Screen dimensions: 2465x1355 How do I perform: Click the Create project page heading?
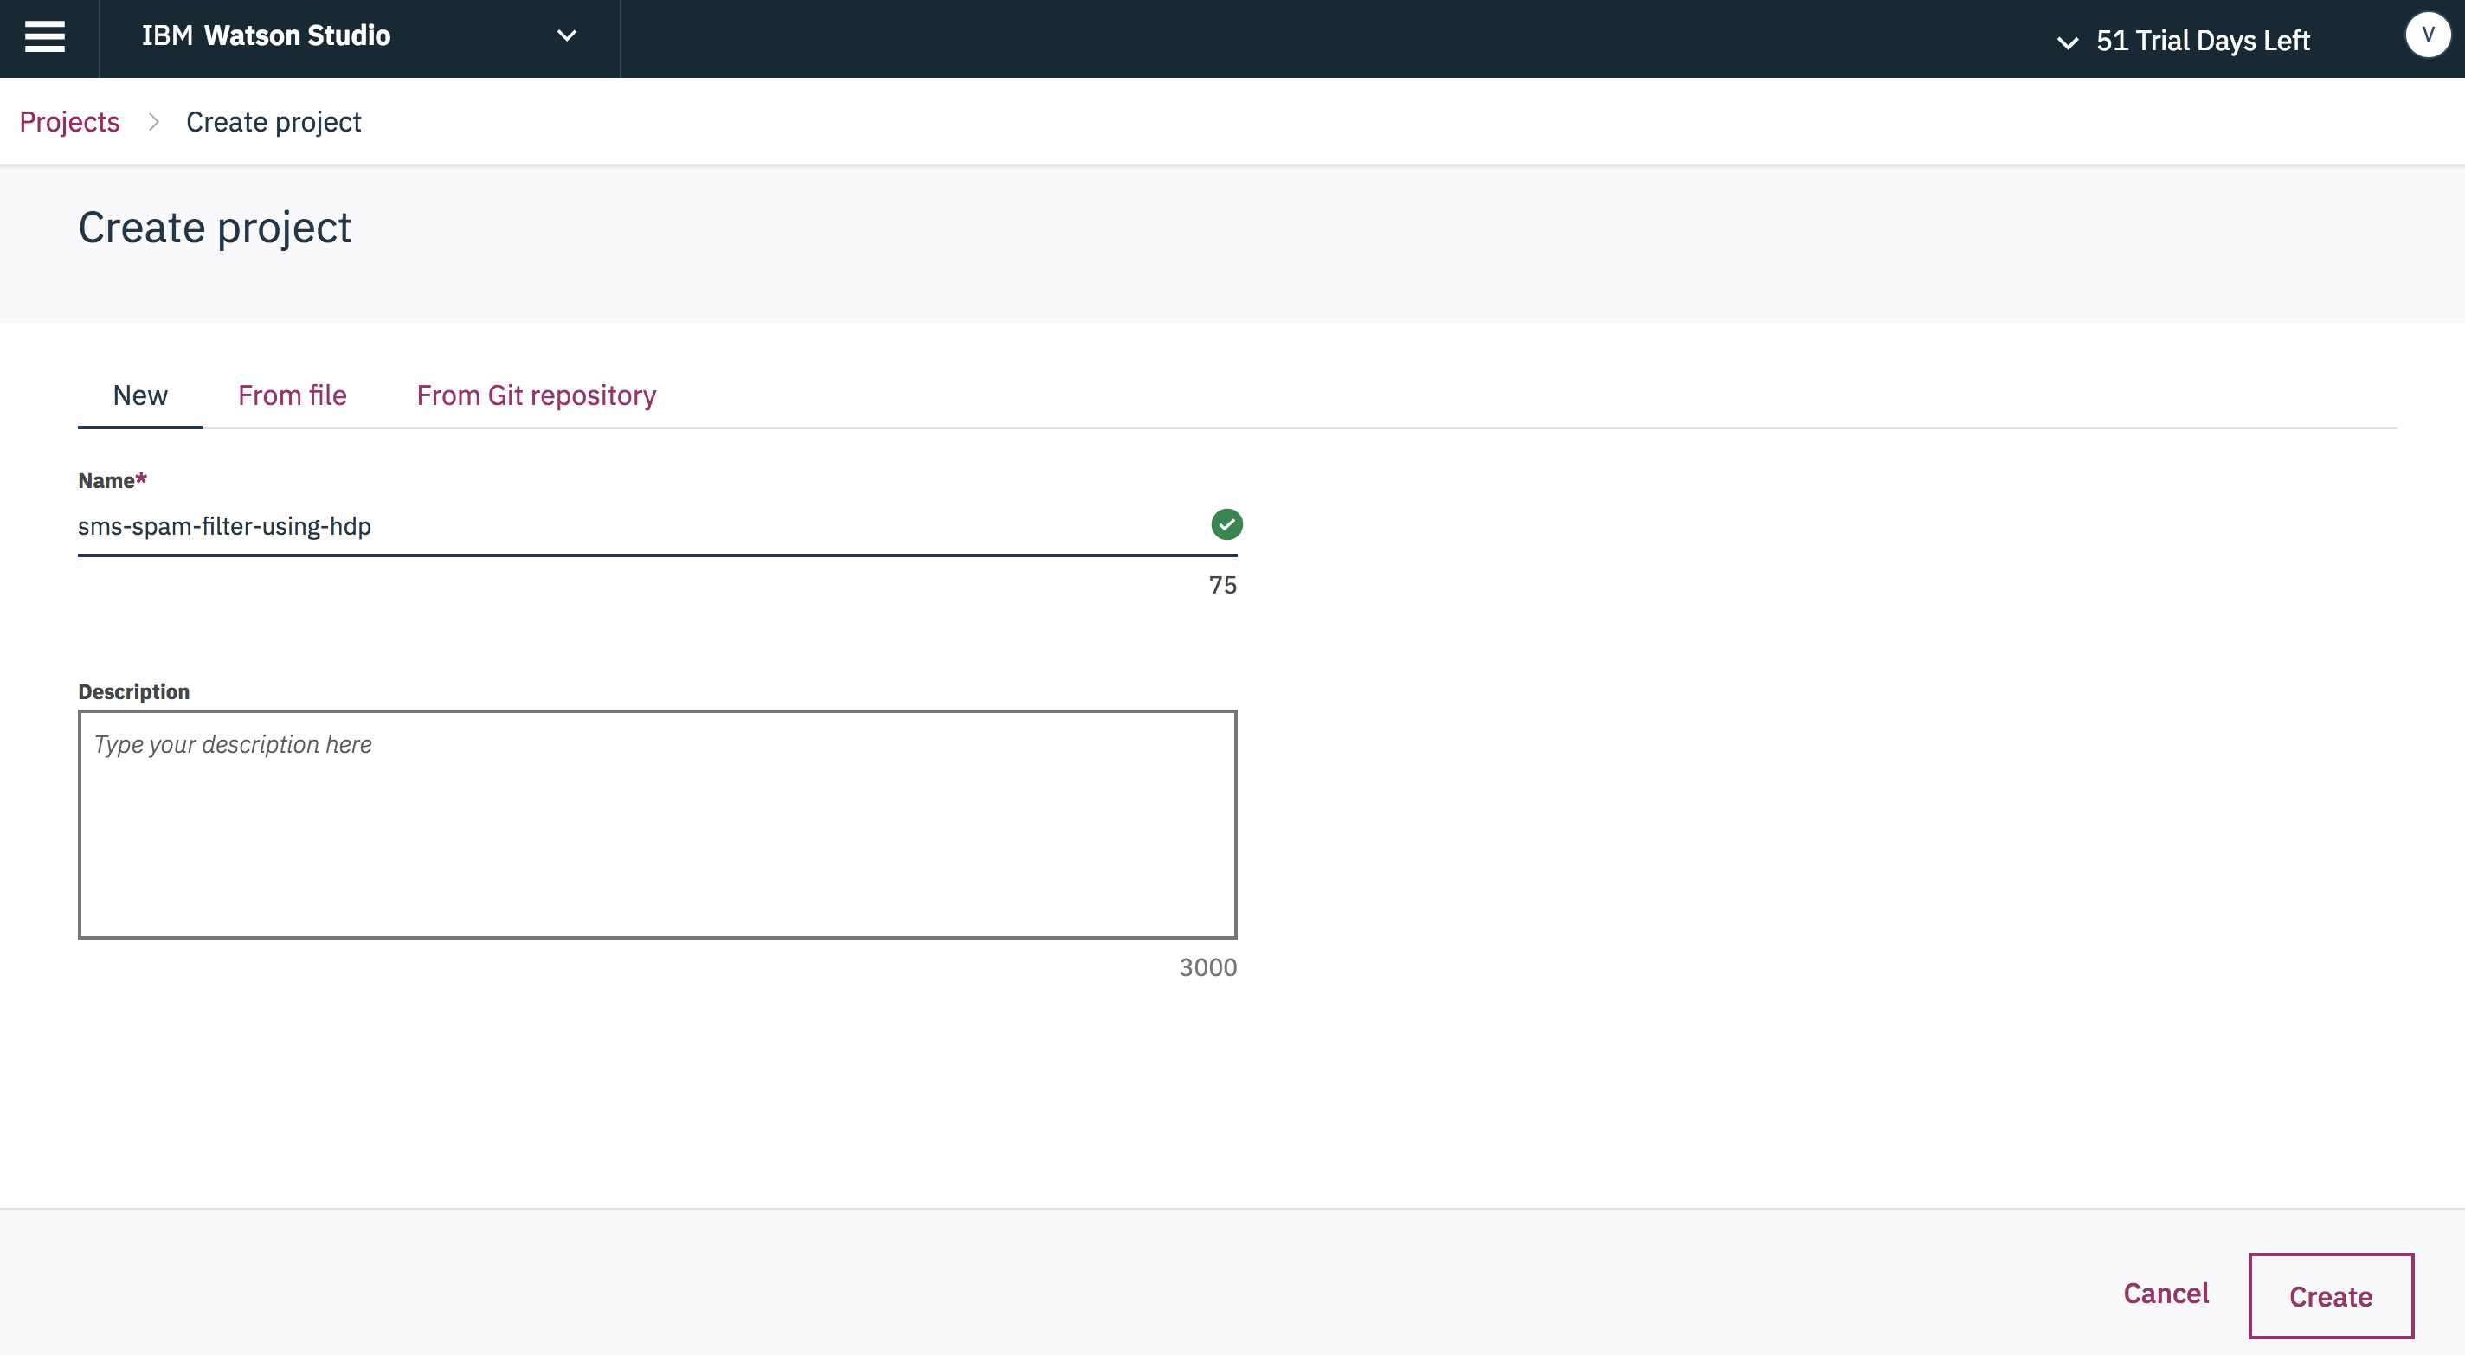(x=215, y=228)
